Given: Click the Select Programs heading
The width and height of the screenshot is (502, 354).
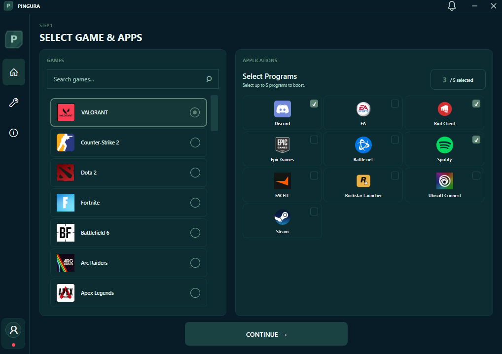Looking at the screenshot, I should click(x=270, y=76).
